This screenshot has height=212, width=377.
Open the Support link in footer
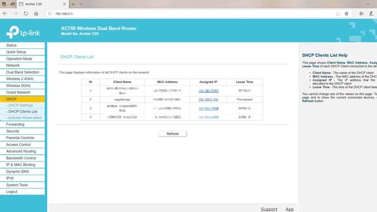point(269,210)
